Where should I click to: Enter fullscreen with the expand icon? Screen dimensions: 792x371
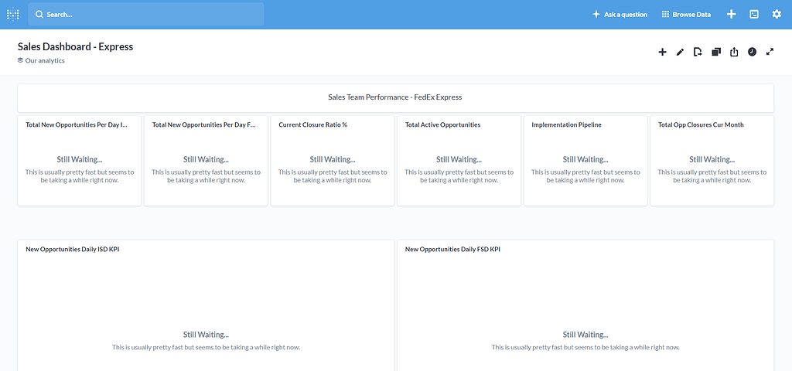tap(770, 52)
